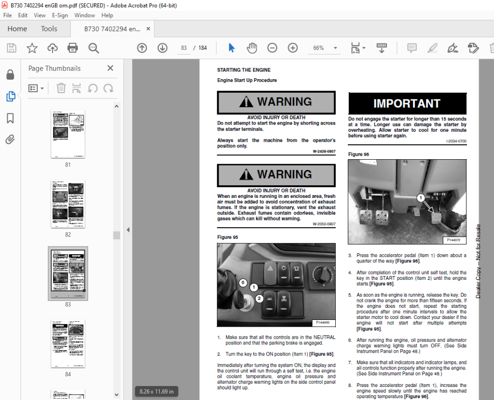Zoom out with the minus icon

click(272, 48)
